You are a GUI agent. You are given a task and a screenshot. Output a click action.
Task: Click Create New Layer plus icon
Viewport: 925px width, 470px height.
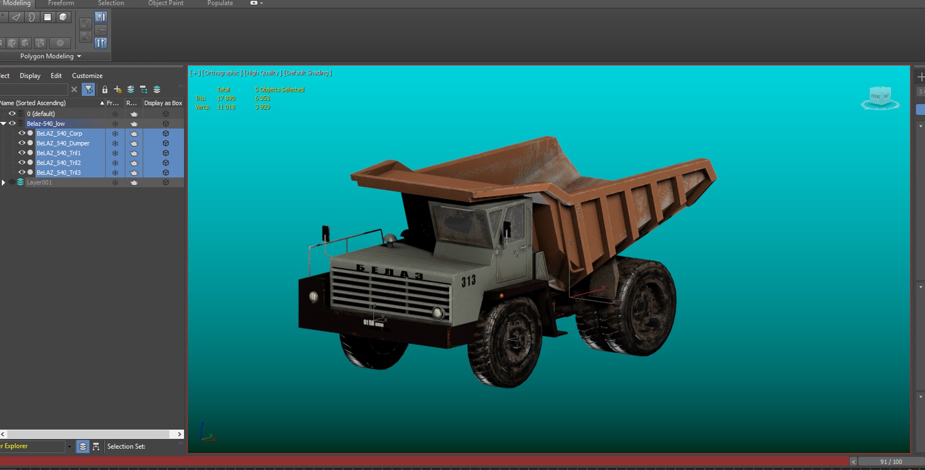coord(118,90)
